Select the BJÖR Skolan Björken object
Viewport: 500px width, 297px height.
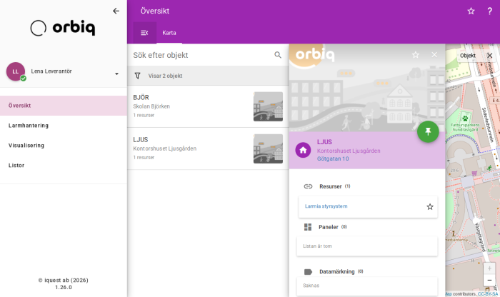(208, 106)
